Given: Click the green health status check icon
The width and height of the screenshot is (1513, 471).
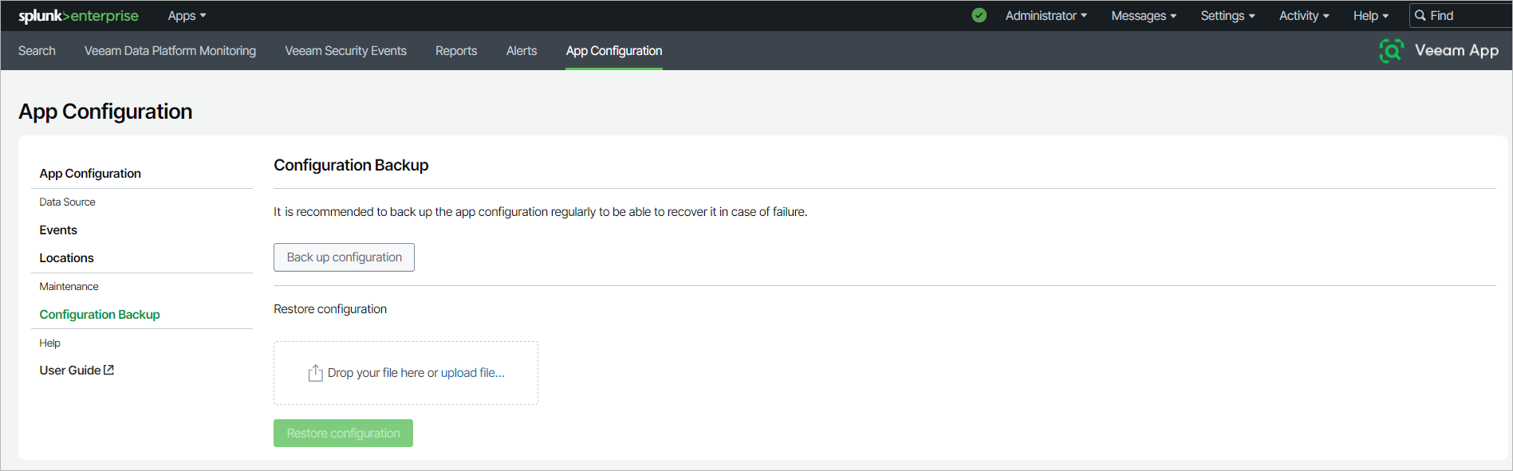Looking at the screenshot, I should point(979,15).
